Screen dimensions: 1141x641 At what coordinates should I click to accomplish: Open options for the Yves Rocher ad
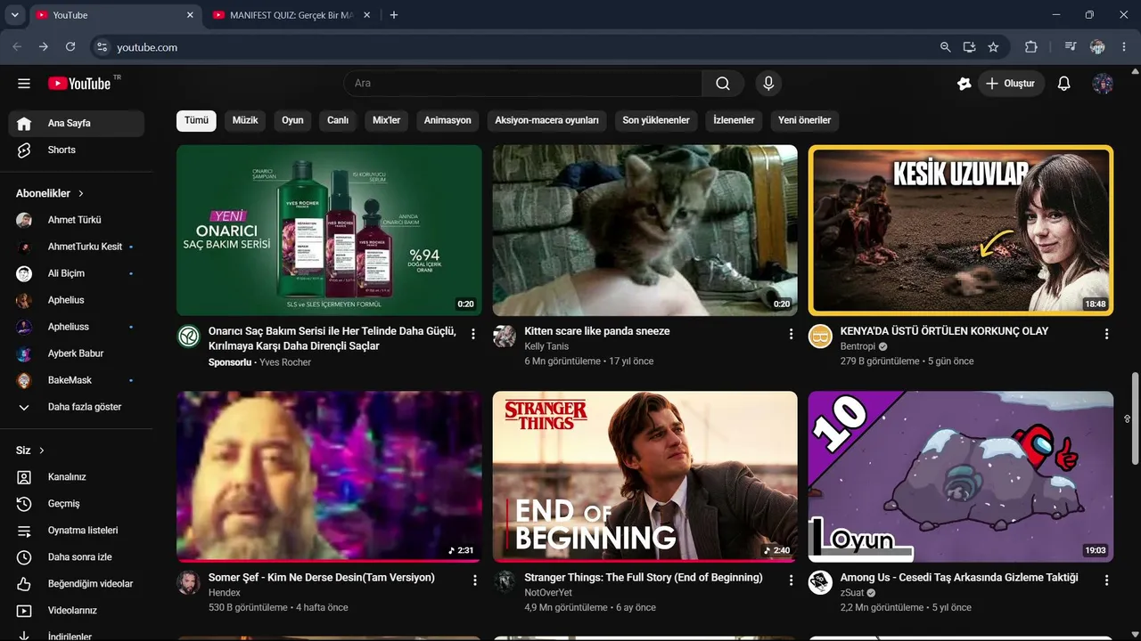pyautogui.click(x=473, y=334)
